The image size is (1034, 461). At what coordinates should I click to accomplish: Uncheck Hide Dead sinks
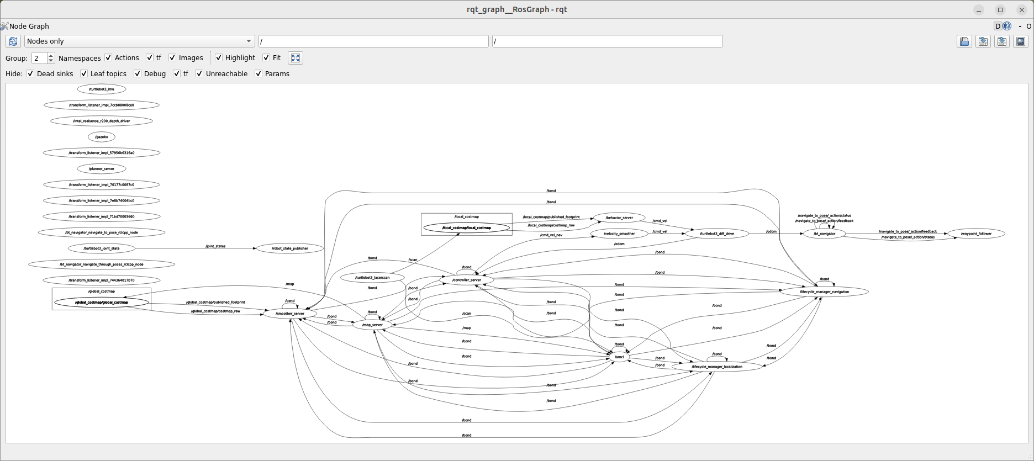tap(30, 74)
